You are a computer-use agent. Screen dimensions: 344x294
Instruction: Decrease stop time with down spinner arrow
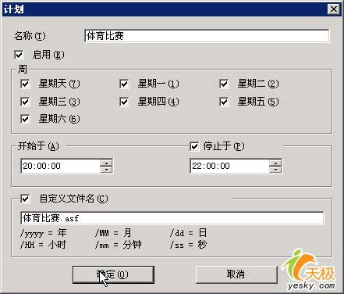click(275, 170)
